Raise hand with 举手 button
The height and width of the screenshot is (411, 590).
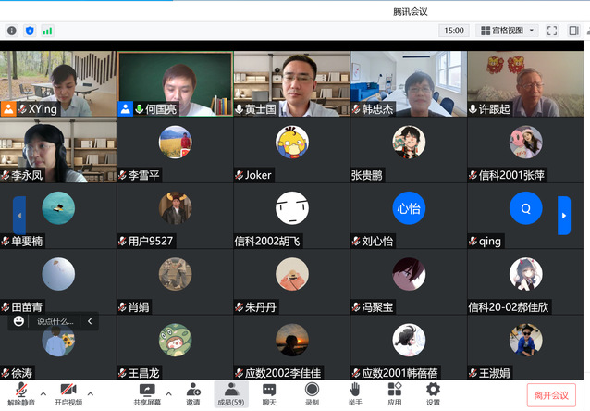pos(354,393)
